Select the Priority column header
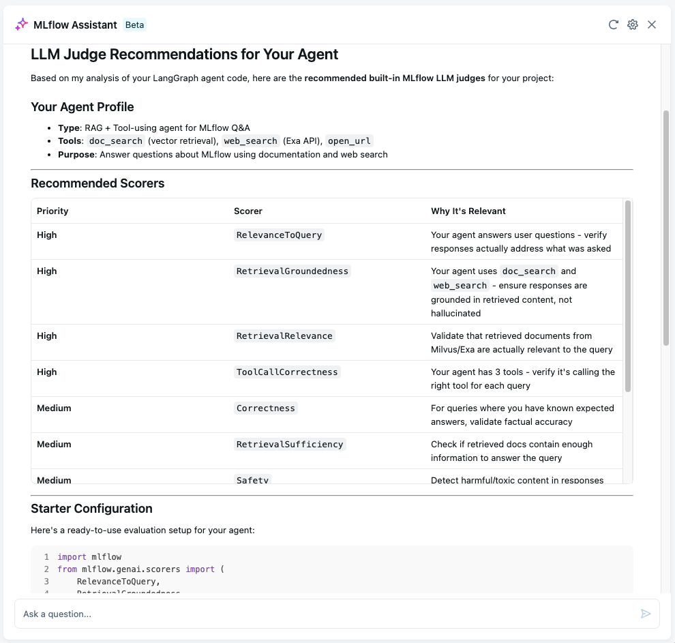This screenshot has height=643, width=675. [52, 211]
